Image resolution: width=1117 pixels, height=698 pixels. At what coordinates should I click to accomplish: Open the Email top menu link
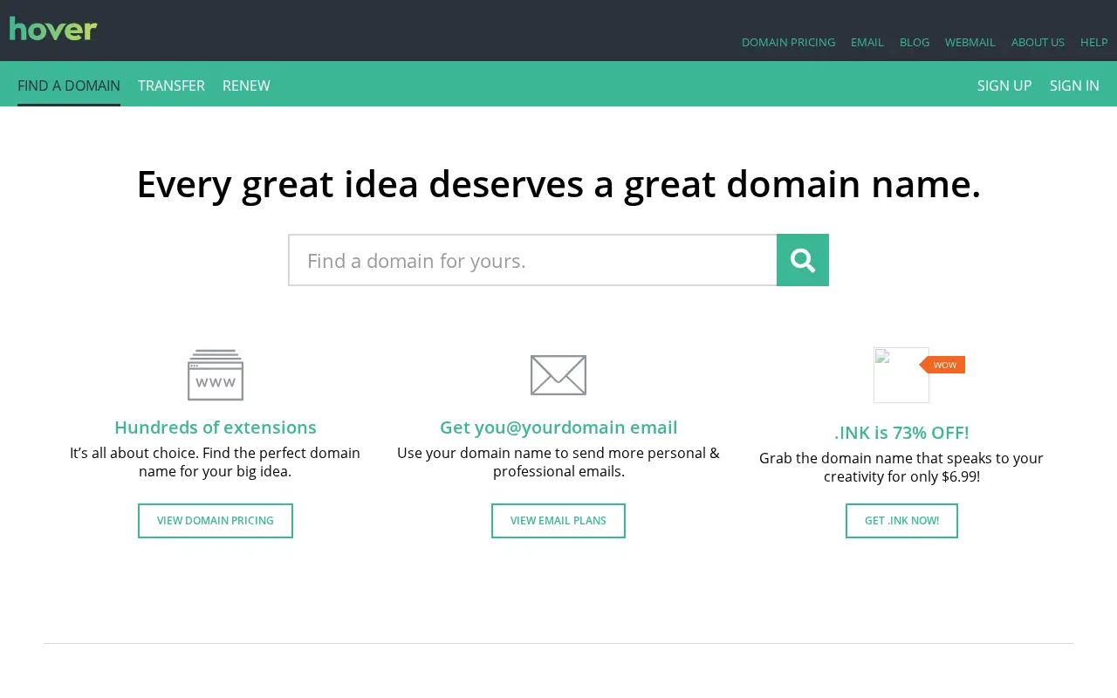(867, 42)
